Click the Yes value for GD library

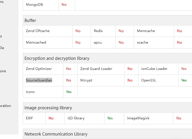[110, 118]
